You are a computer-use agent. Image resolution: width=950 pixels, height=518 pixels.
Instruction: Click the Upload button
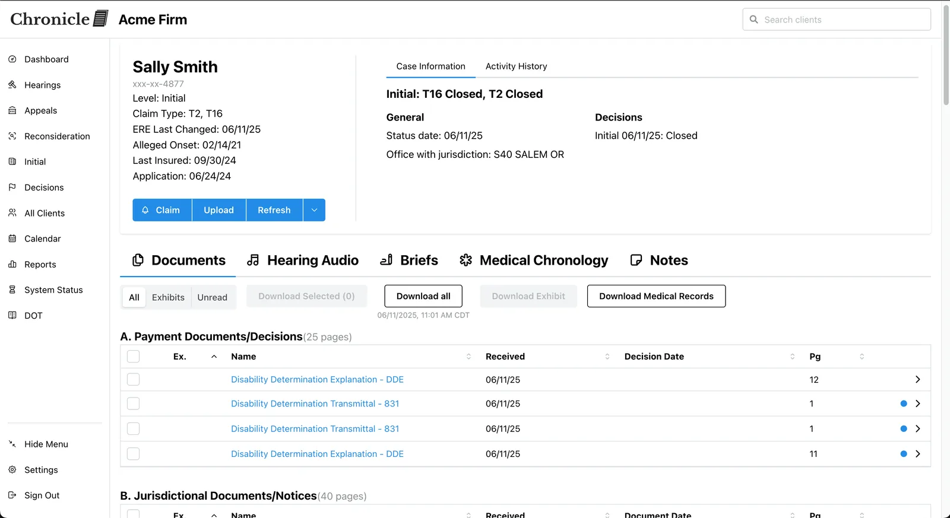tap(218, 210)
